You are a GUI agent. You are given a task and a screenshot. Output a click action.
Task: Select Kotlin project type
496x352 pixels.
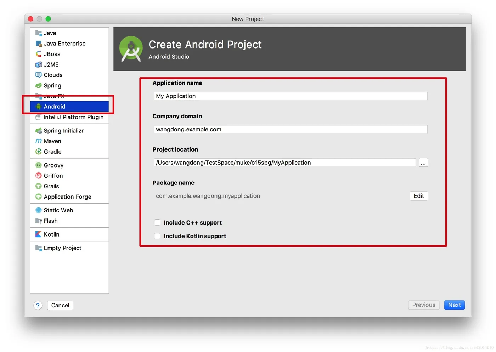click(x=69, y=234)
